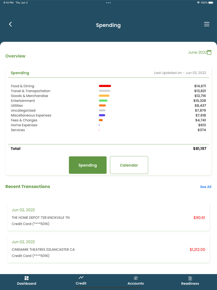The height and width of the screenshot is (290, 217).
Task: Tap the Wi-Fi status icon
Action: tap(198, 2)
